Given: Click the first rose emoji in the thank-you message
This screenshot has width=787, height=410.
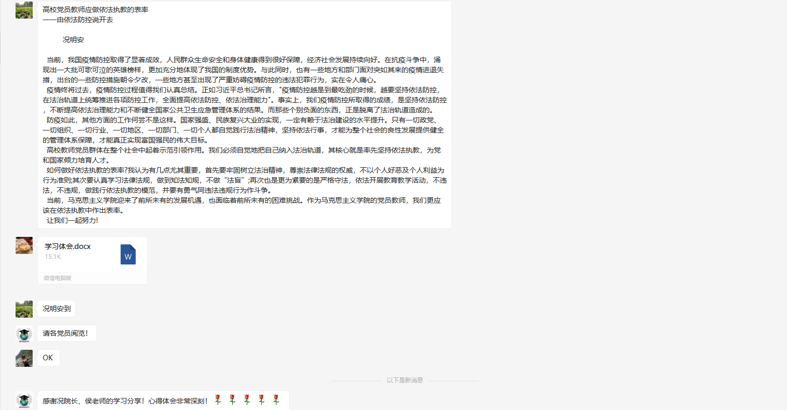Looking at the screenshot, I should pyautogui.click(x=218, y=400).
